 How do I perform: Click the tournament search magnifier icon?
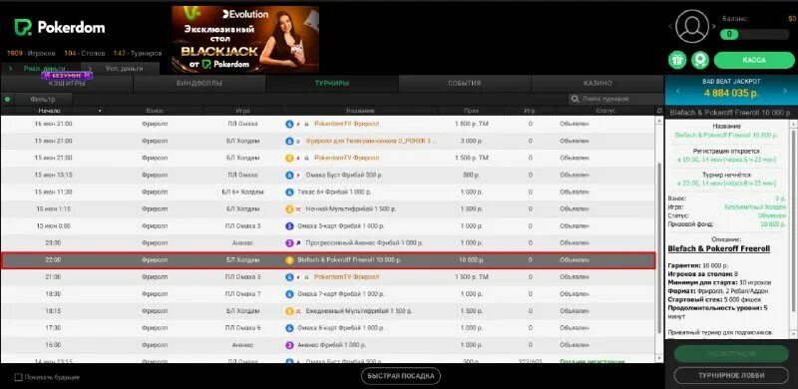click(576, 100)
